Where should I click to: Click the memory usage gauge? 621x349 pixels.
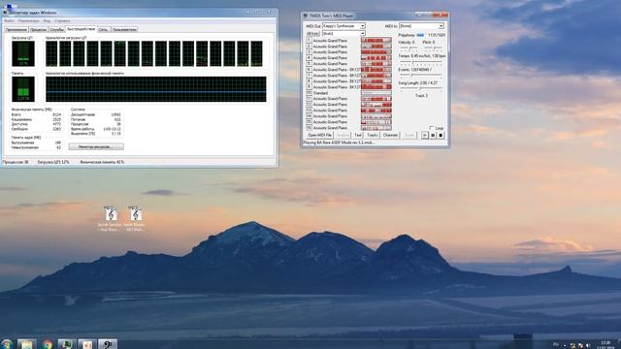(23, 89)
